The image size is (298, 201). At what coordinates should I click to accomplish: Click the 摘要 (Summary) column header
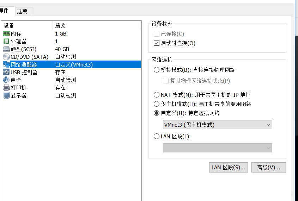point(61,25)
